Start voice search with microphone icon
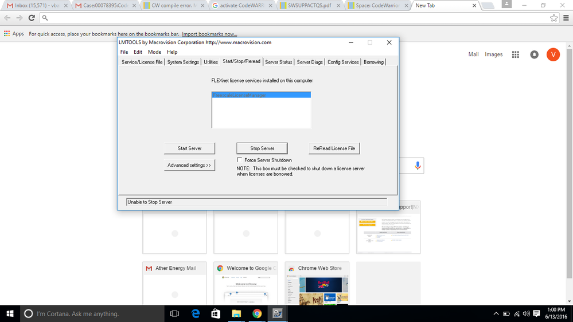Viewport: 573px width, 322px height. pyautogui.click(x=418, y=166)
